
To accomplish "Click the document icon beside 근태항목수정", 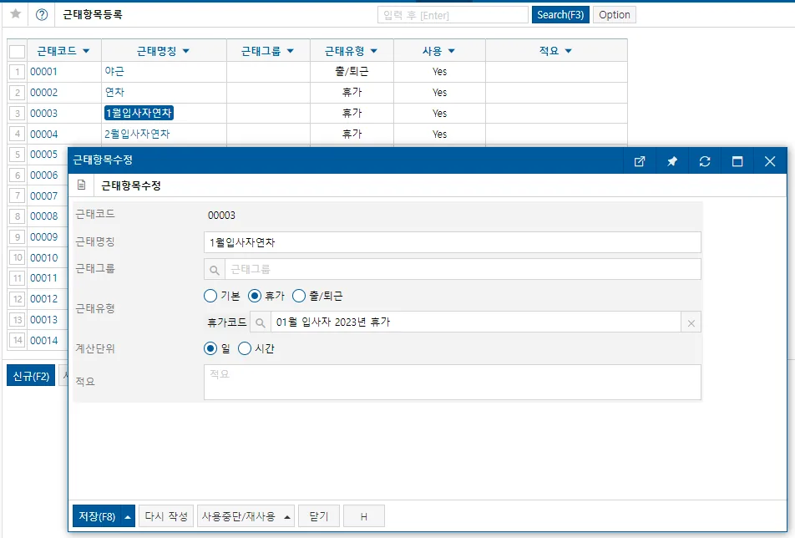I will tap(81, 185).
